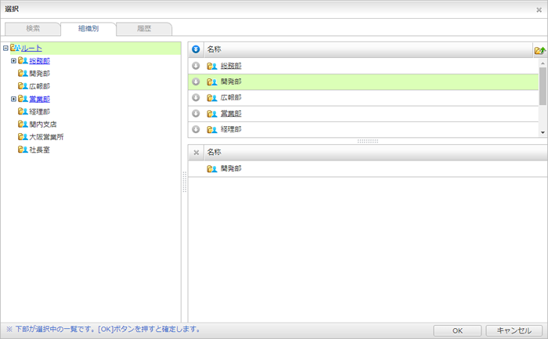Select 社長室 in the organization tree
The image size is (548, 339).
pos(39,150)
